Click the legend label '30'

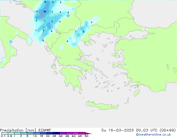tap(61, 136)
